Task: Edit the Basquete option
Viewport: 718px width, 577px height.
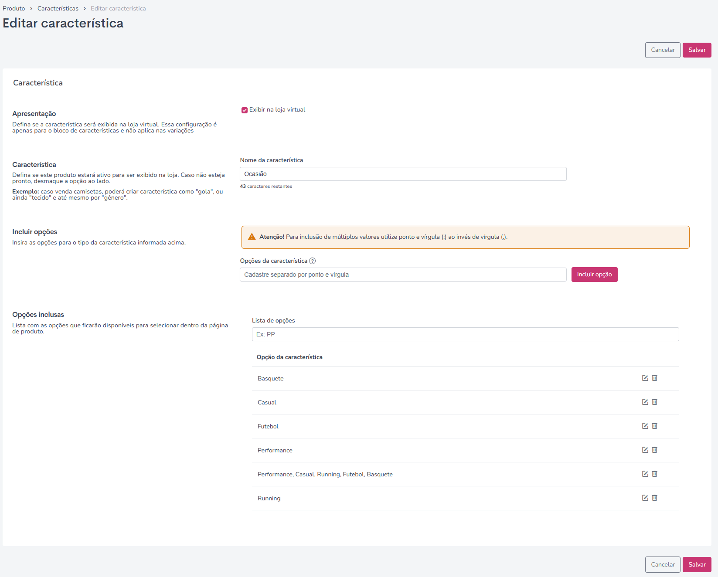Action: 645,378
